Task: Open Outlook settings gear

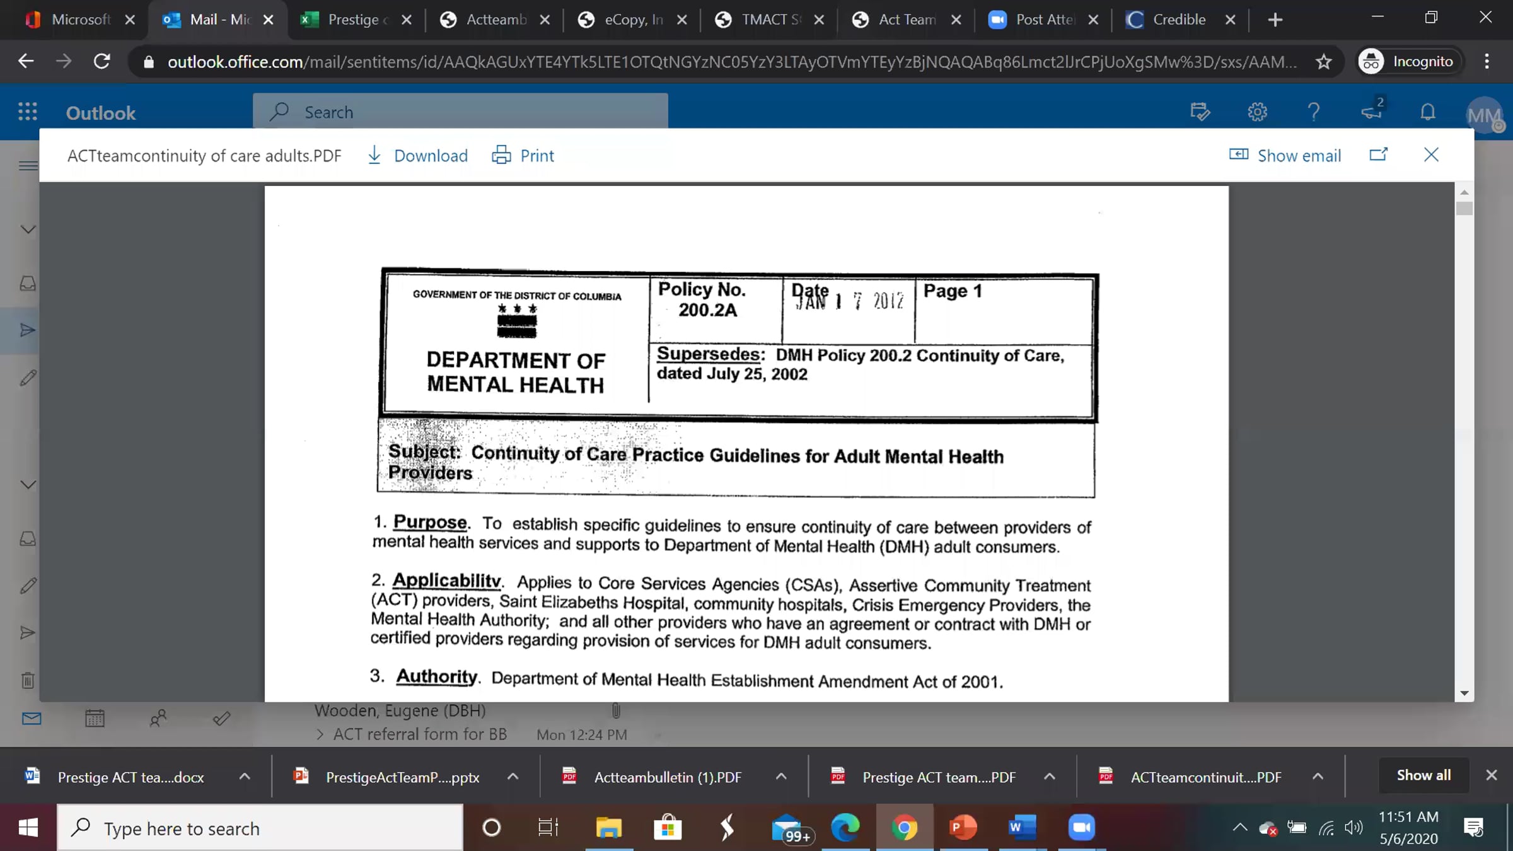Action: (1257, 112)
